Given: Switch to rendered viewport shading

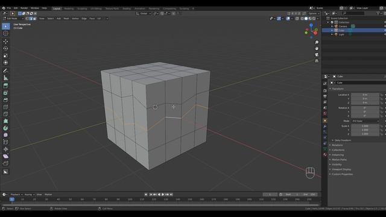Looking at the screenshot, I should pos(314,19).
